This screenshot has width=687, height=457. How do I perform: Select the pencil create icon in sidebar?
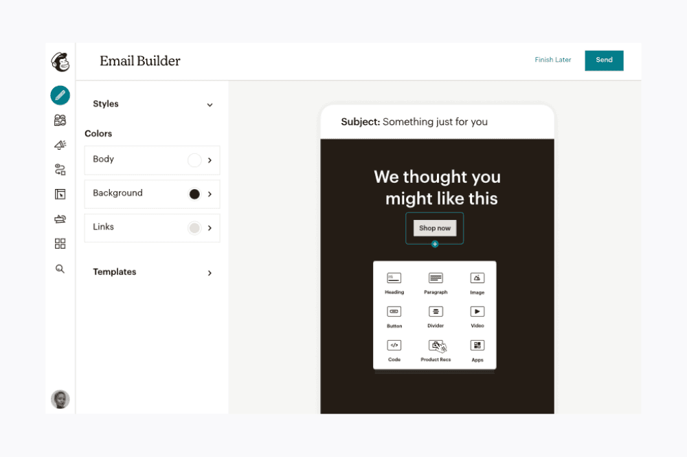60,95
